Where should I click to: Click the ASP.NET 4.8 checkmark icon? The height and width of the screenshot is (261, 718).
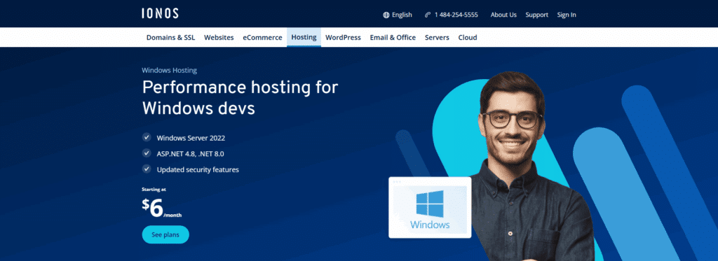147,153
